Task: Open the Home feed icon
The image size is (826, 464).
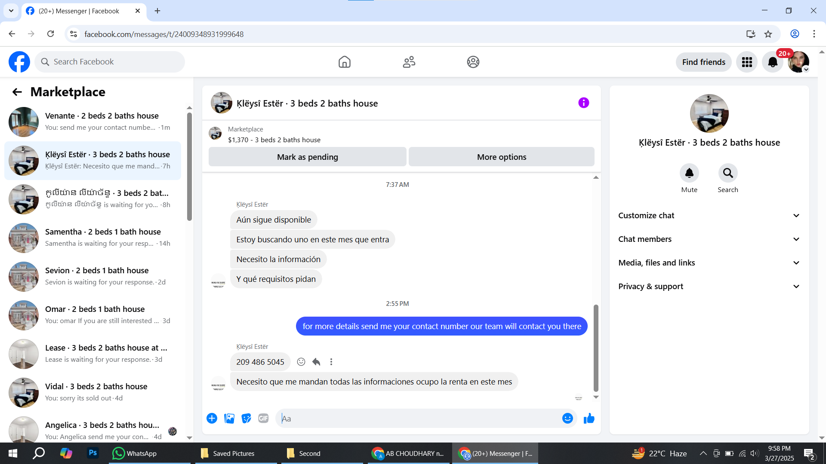Action: (x=344, y=62)
